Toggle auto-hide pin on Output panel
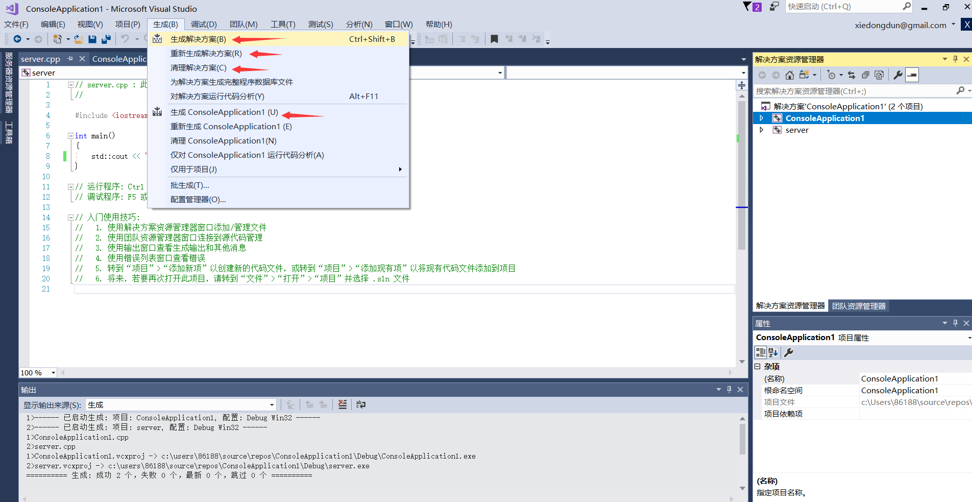The height and width of the screenshot is (502, 972). pyautogui.click(x=729, y=390)
